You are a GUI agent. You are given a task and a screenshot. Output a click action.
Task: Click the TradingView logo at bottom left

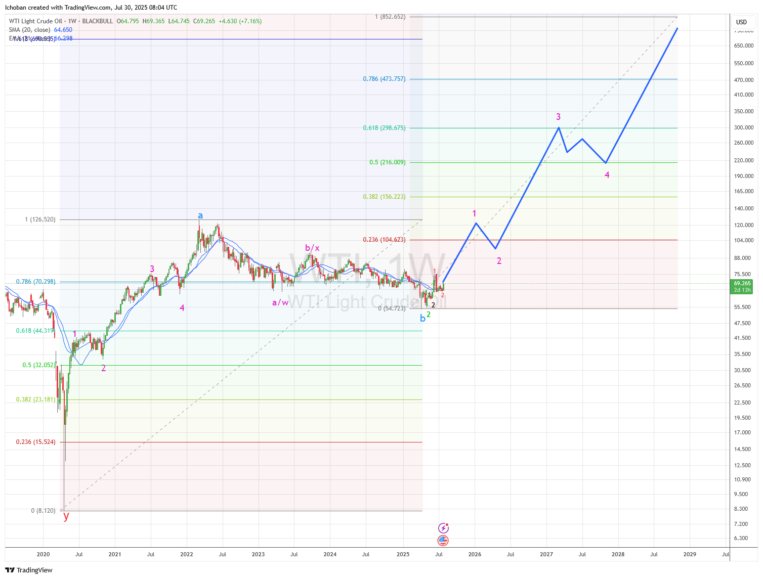29,570
